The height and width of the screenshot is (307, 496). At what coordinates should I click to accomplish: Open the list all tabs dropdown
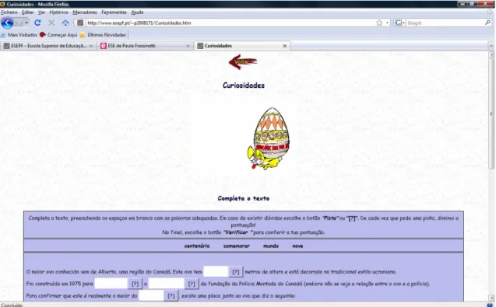coord(491,46)
